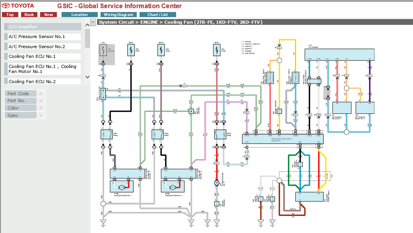Select Cooling Fan ECU No.2 block in diagram

[x=178, y=174]
